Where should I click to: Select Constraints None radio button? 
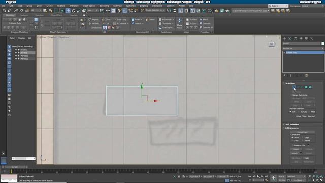click(292, 138)
